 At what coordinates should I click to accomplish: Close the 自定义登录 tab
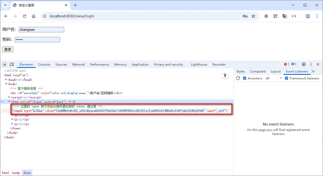point(66,5)
